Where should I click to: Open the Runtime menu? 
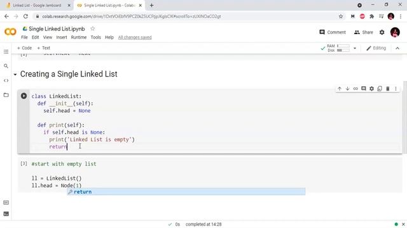click(x=79, y=37)
